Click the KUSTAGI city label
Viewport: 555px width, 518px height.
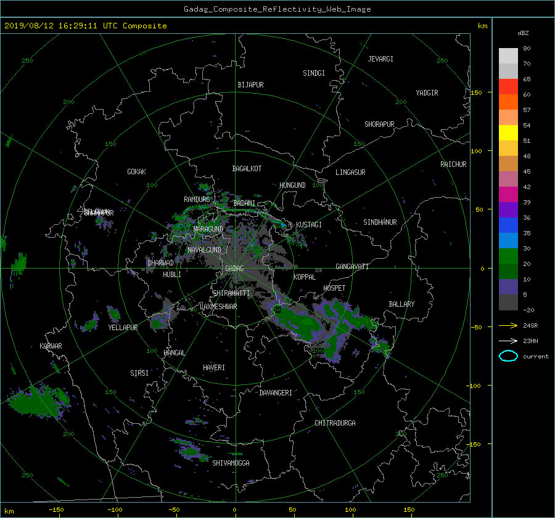click(x=309, y=225)
